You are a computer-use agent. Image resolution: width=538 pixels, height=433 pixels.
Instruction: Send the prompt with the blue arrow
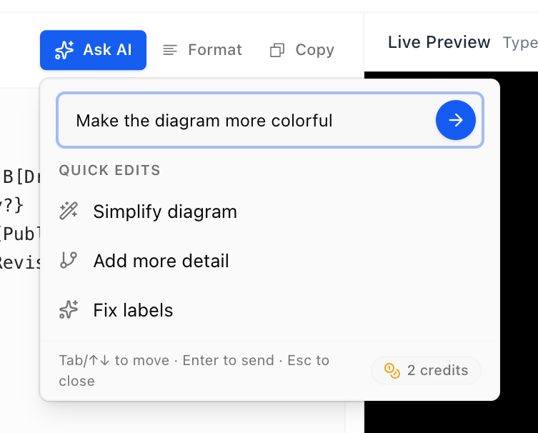(x=456, y=120)
